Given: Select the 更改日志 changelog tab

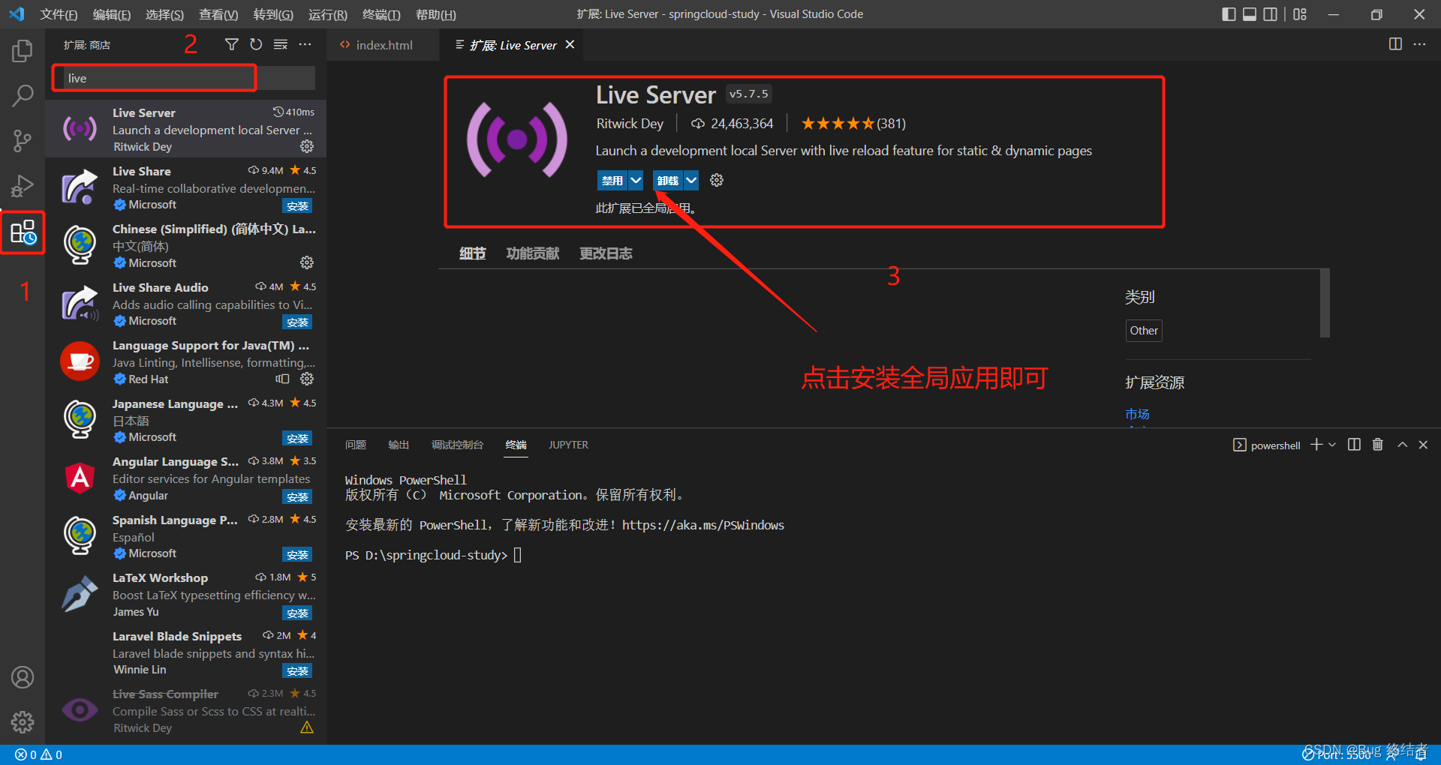Looking at the screenshot, I should point(606,253).
